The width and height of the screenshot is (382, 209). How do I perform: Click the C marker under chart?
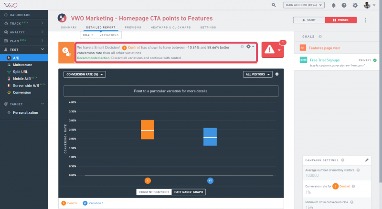148,180
